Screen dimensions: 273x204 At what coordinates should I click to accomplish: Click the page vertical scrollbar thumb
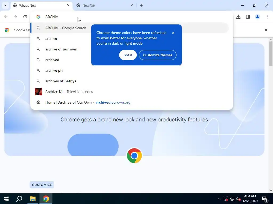click(271, 53)
